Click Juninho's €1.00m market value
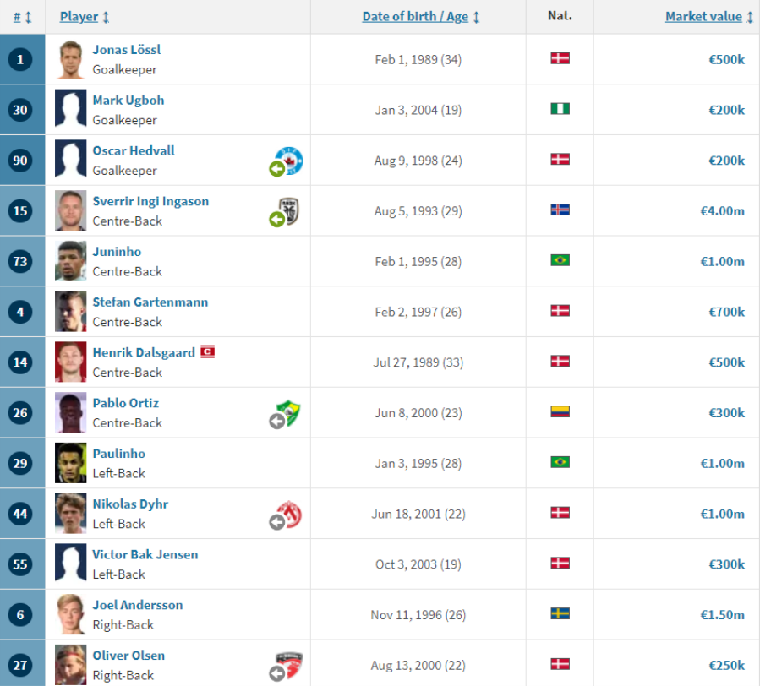Screen dimensions: 760x686 click(x=722, y=261)
